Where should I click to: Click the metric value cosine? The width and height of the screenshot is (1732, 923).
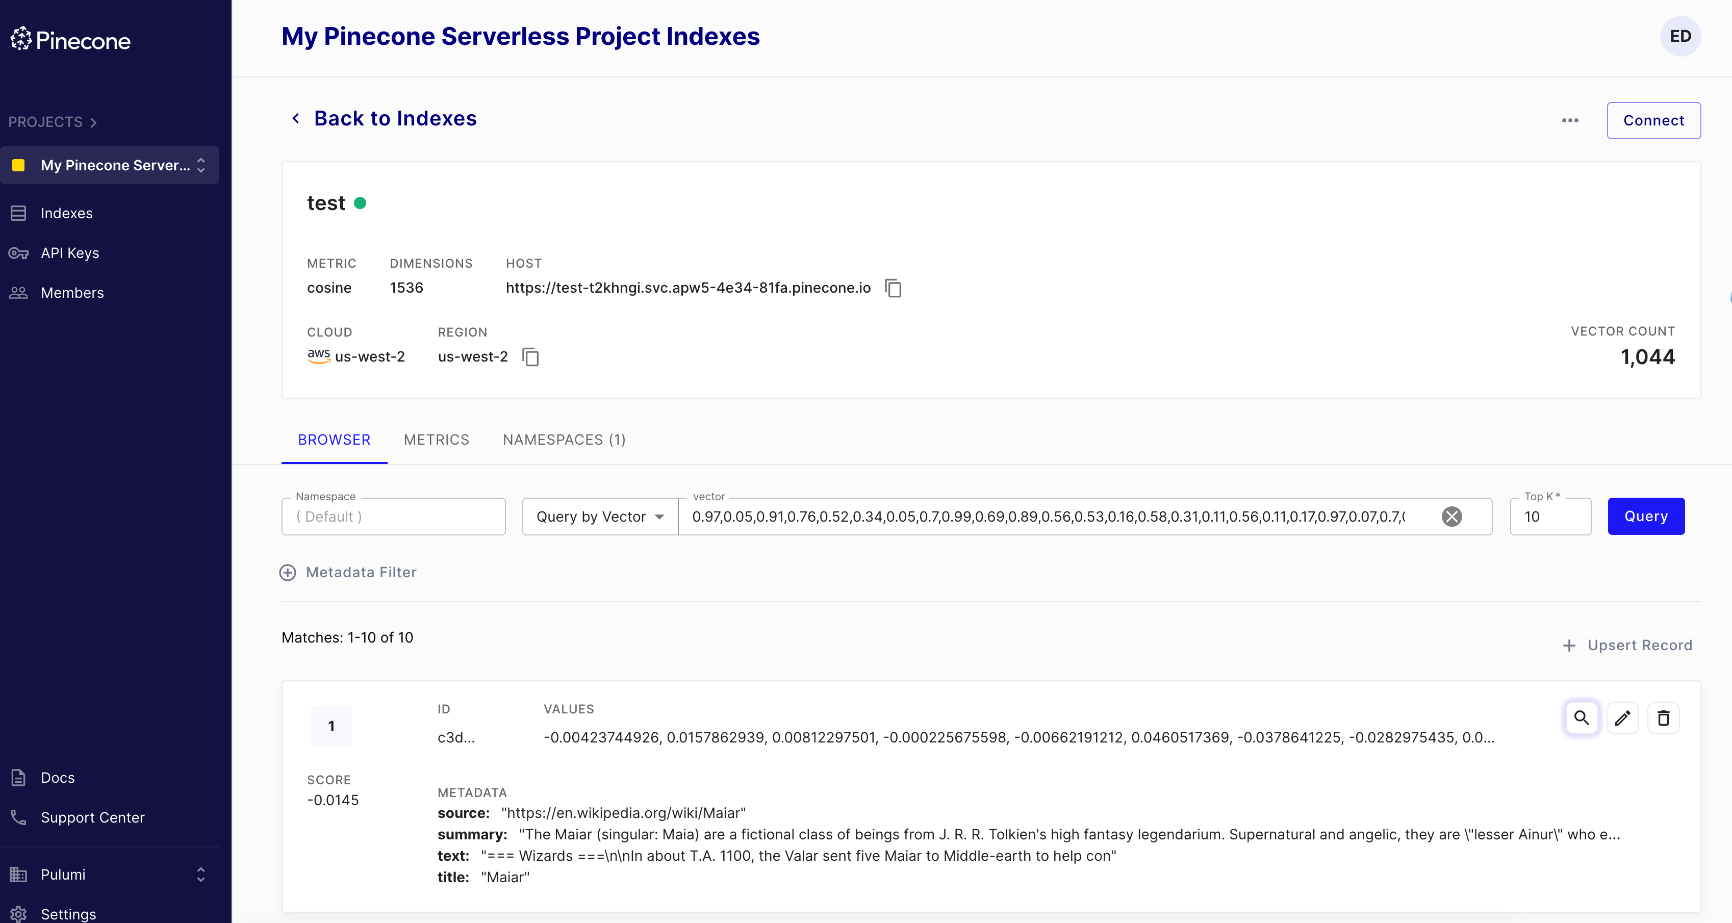(x=329, y=288)
